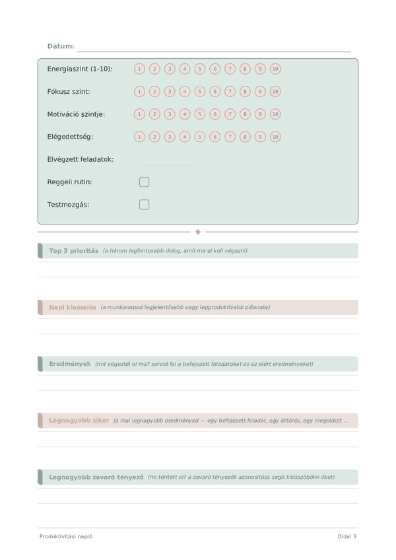Click the Elvégzett feladatok field

pyautogui.click(x=168, y=160)
